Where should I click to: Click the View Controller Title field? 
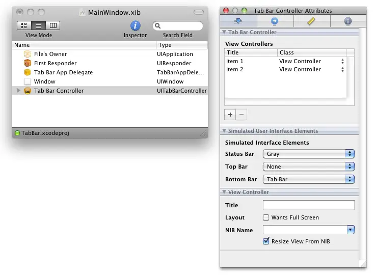point(309,205)
